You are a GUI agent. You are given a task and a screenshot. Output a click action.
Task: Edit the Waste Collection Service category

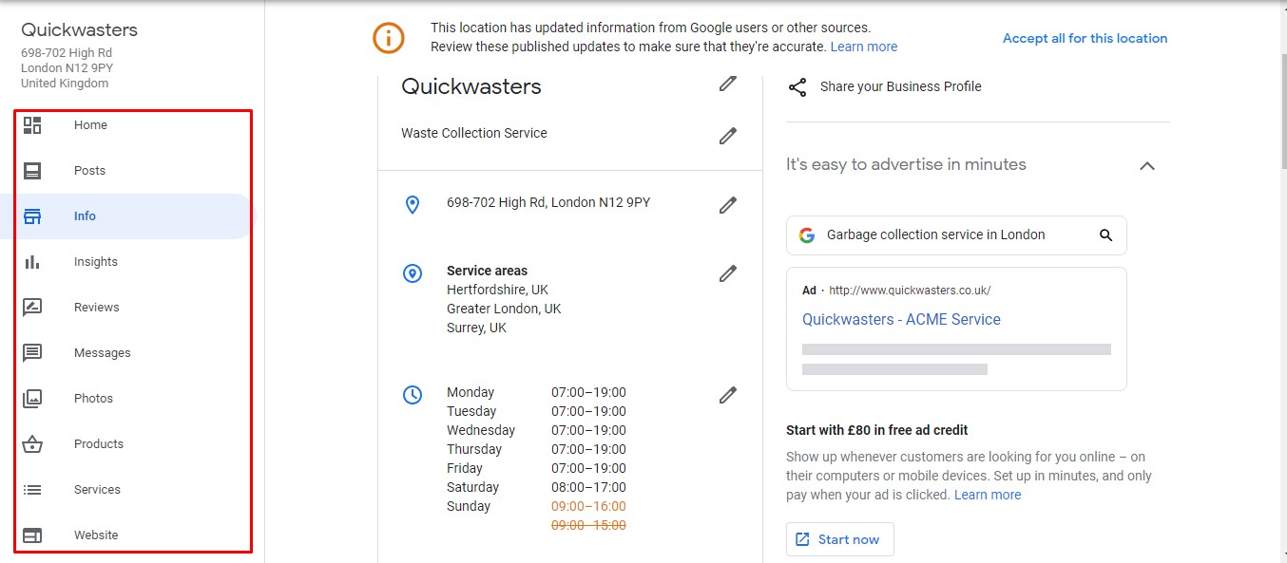tap(728, 136)
